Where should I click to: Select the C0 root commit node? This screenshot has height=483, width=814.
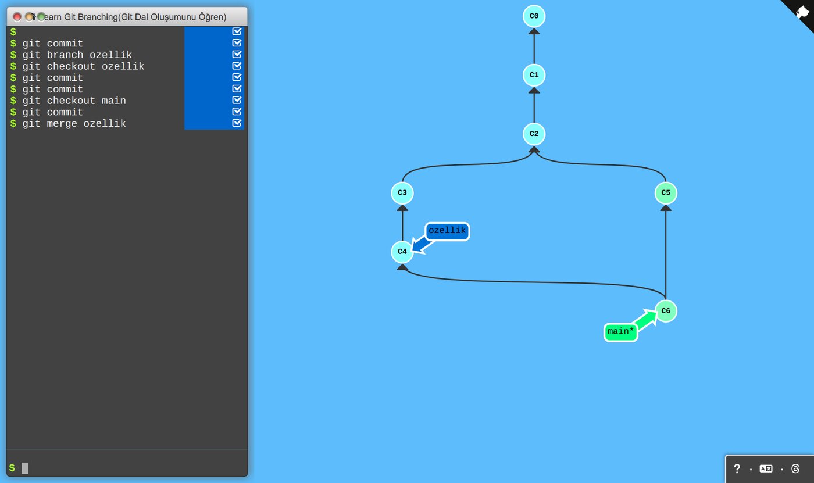[534, 16]
